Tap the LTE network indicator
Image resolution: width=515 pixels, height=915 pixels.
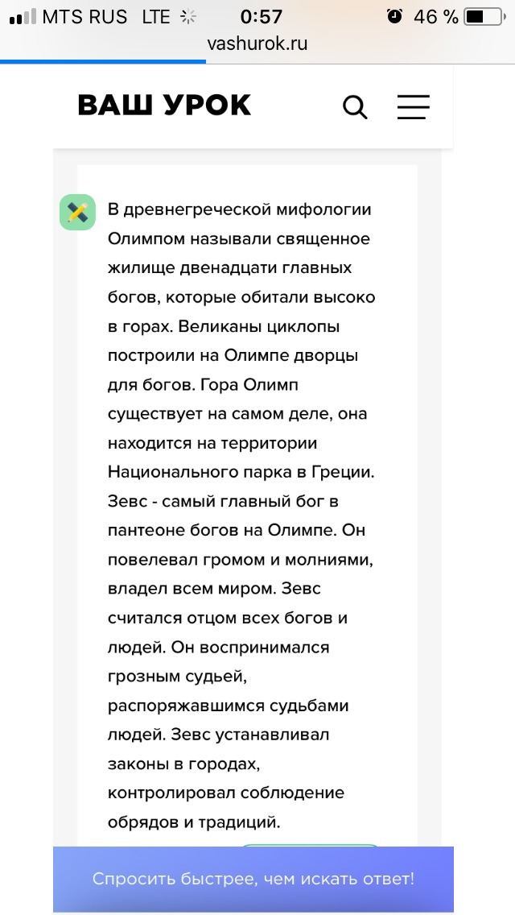156,17
